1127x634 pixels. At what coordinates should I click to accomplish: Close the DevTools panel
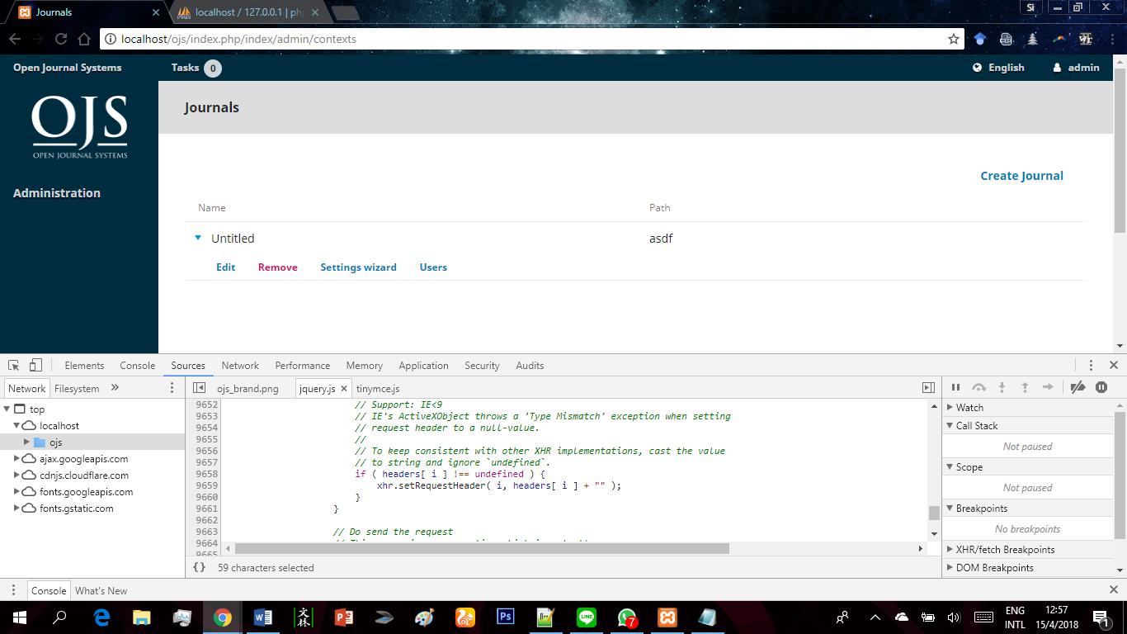click(1113, 365)
